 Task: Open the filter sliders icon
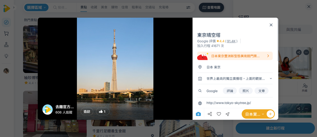(x=188, y=7)
